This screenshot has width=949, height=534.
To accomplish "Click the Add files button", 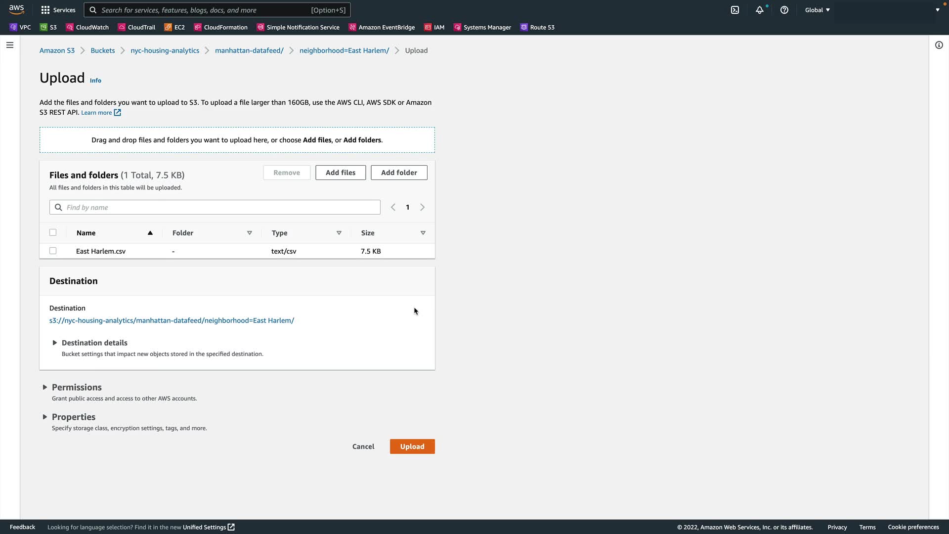I will pyautogui.click(x=340, y=173).
